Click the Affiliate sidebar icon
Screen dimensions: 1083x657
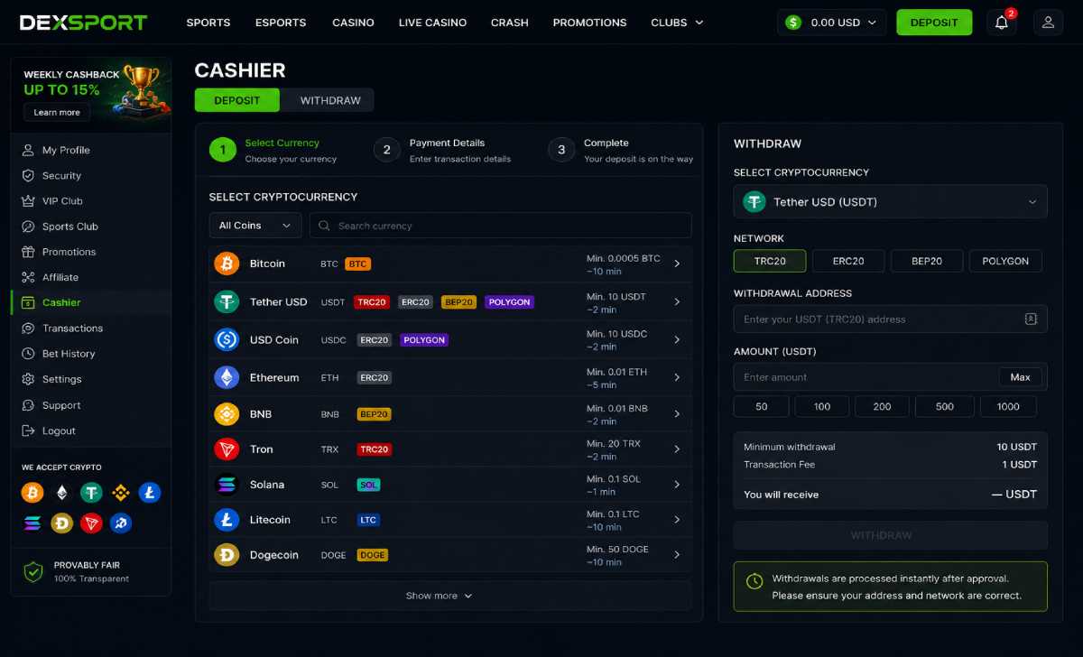pos(28,277)
